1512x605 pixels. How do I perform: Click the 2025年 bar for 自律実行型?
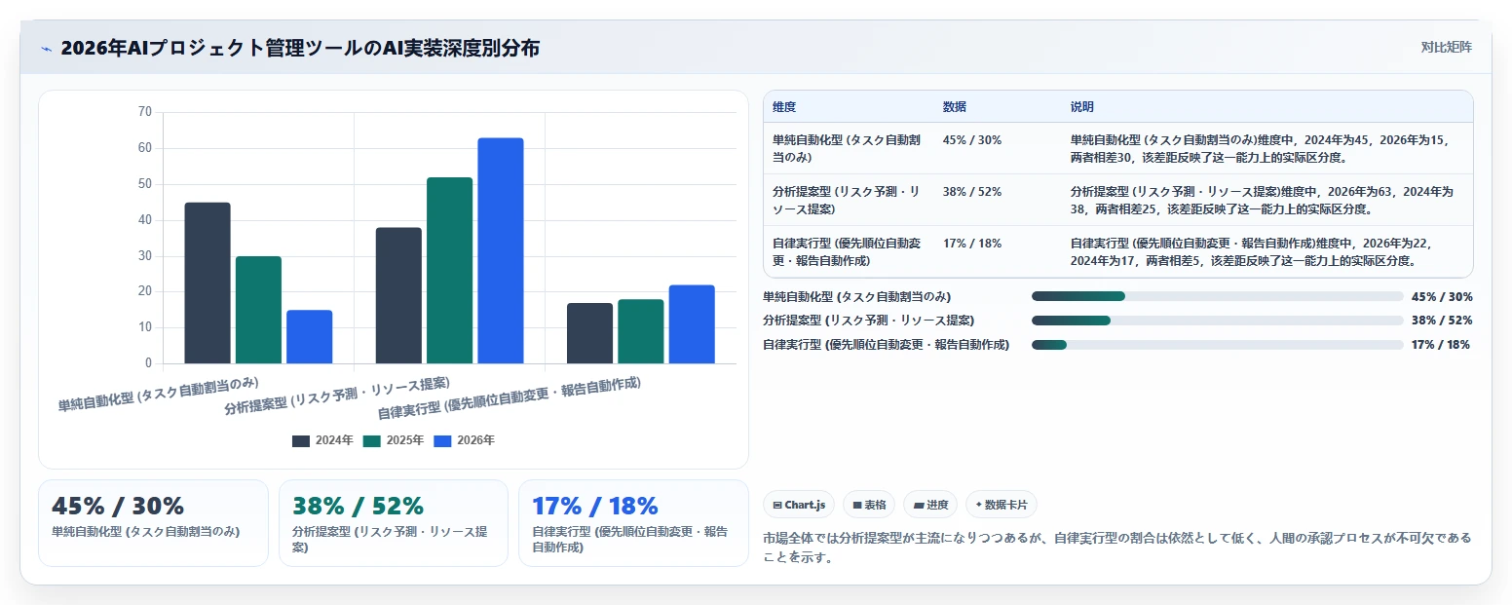coord(640,331)
